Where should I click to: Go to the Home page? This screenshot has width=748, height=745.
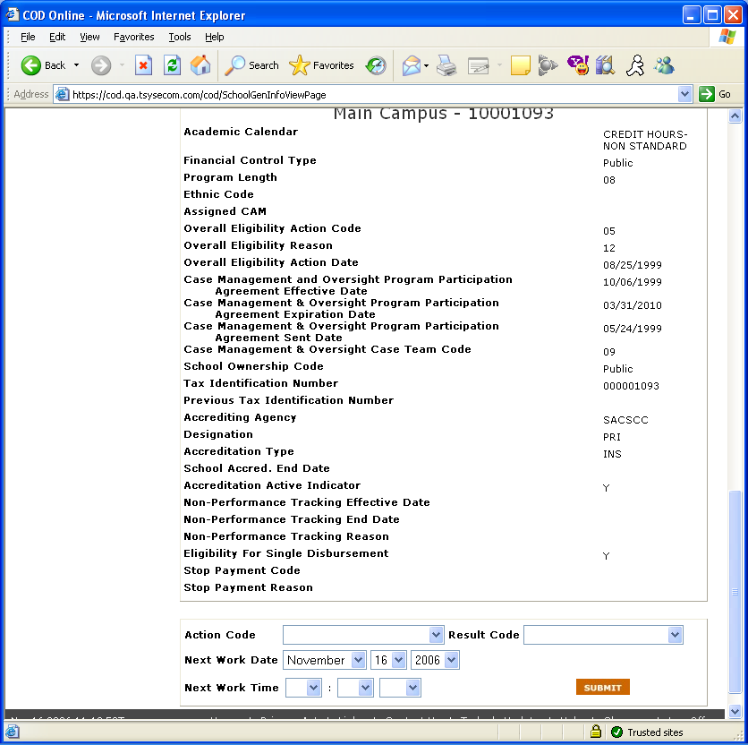200,65
